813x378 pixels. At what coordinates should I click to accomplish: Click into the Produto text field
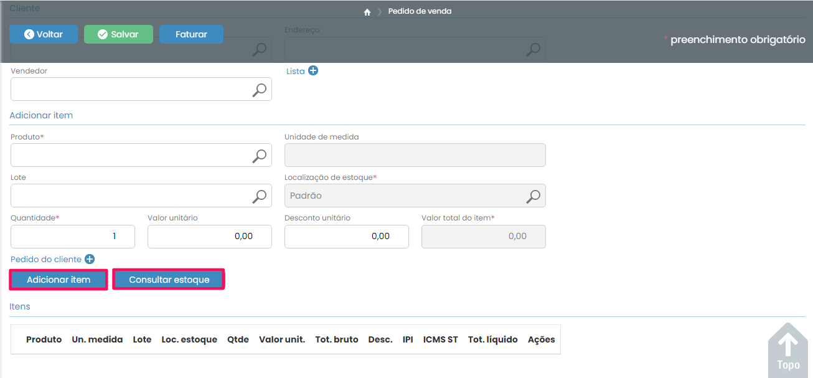(128, 156)
